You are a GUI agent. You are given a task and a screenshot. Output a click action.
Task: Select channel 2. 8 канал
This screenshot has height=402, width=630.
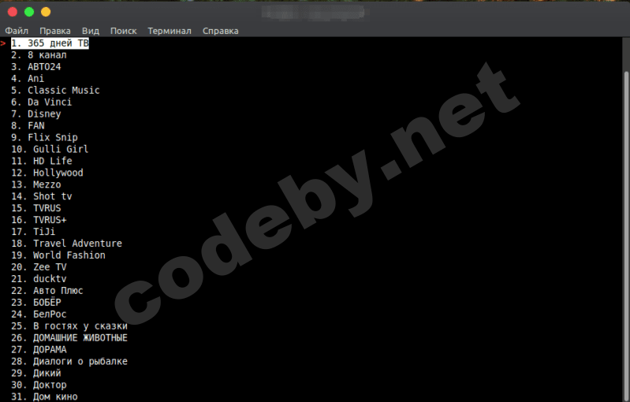[x=39, y=55]
